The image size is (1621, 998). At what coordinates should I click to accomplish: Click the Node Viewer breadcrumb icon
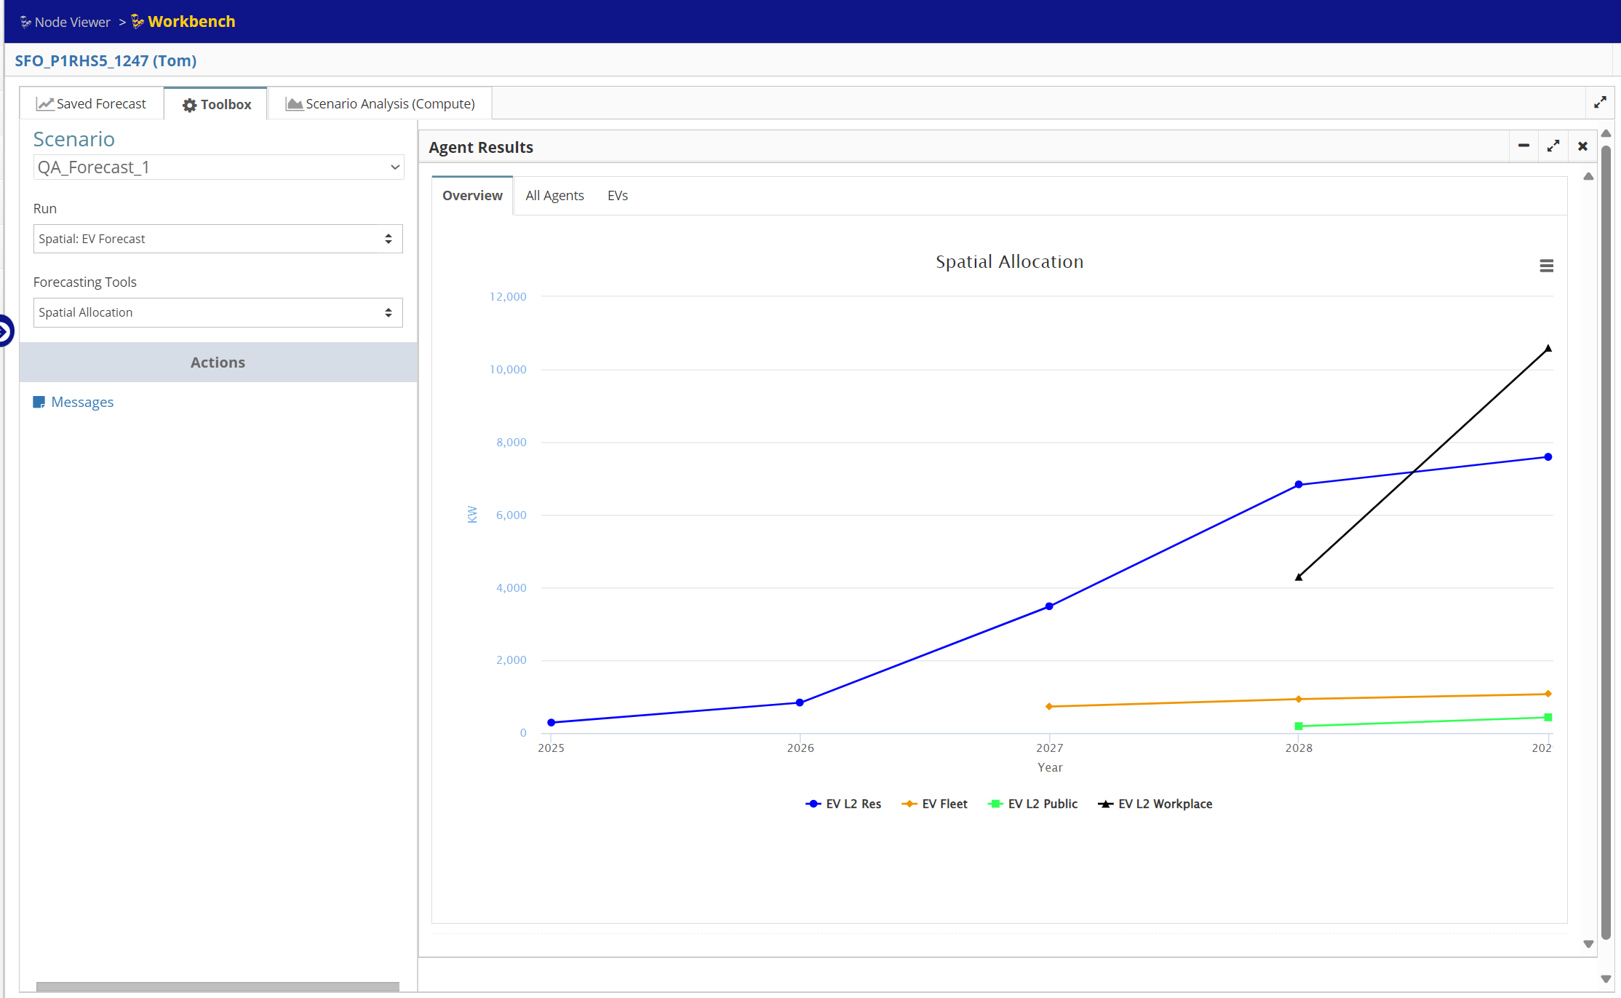[25, 22]
